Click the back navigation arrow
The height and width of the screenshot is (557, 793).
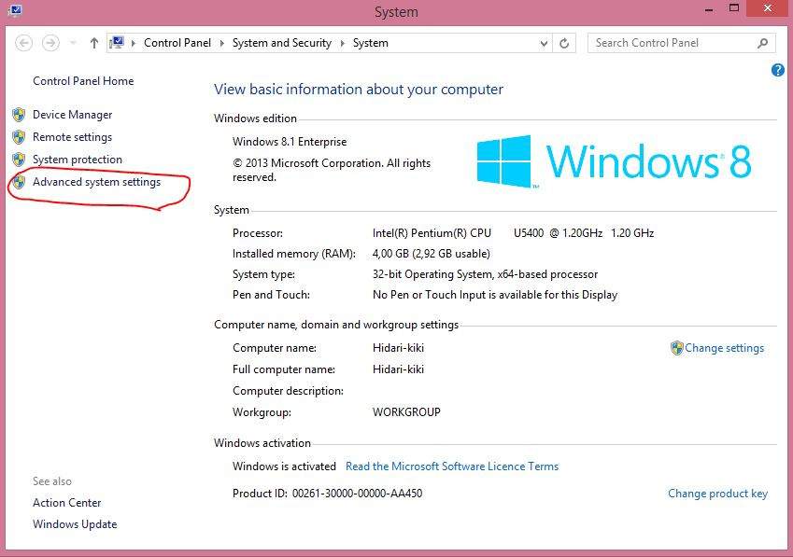pos(23,42)
